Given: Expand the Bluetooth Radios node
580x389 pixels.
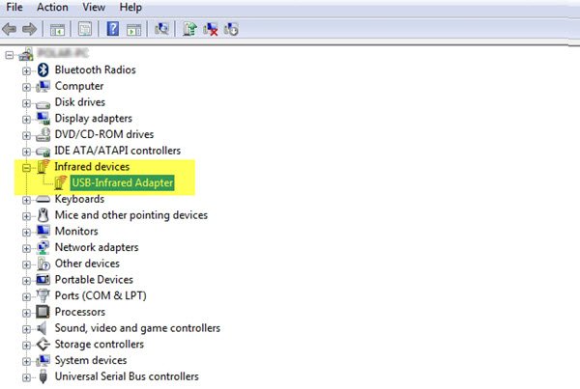Looking at the screenshot, I should point(26,70).
